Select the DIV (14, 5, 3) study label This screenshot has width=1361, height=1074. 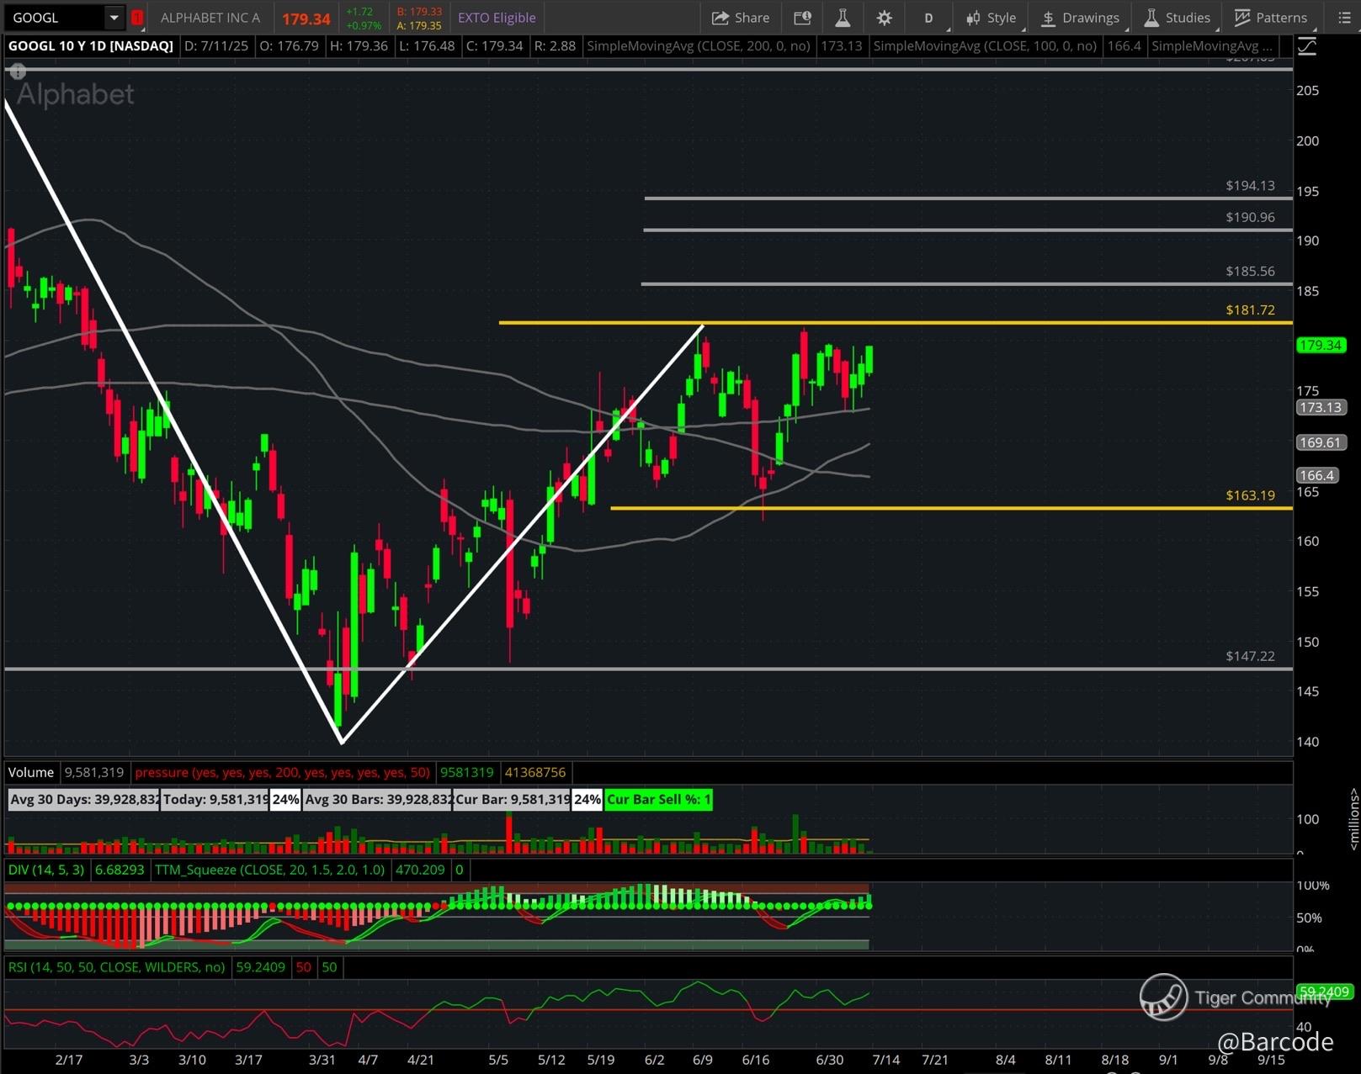click(46, 870)
